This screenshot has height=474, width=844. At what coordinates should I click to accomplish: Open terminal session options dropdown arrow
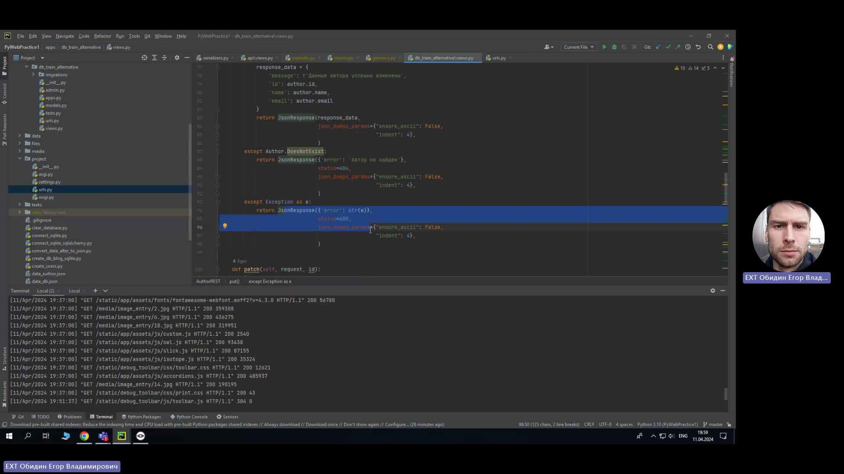(x=105, y=291)
